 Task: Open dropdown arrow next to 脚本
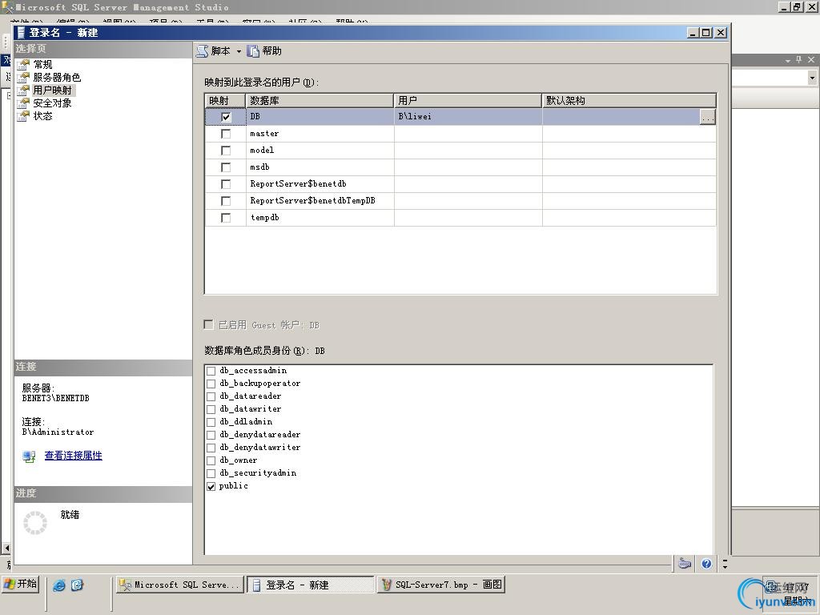click(239, 51)
